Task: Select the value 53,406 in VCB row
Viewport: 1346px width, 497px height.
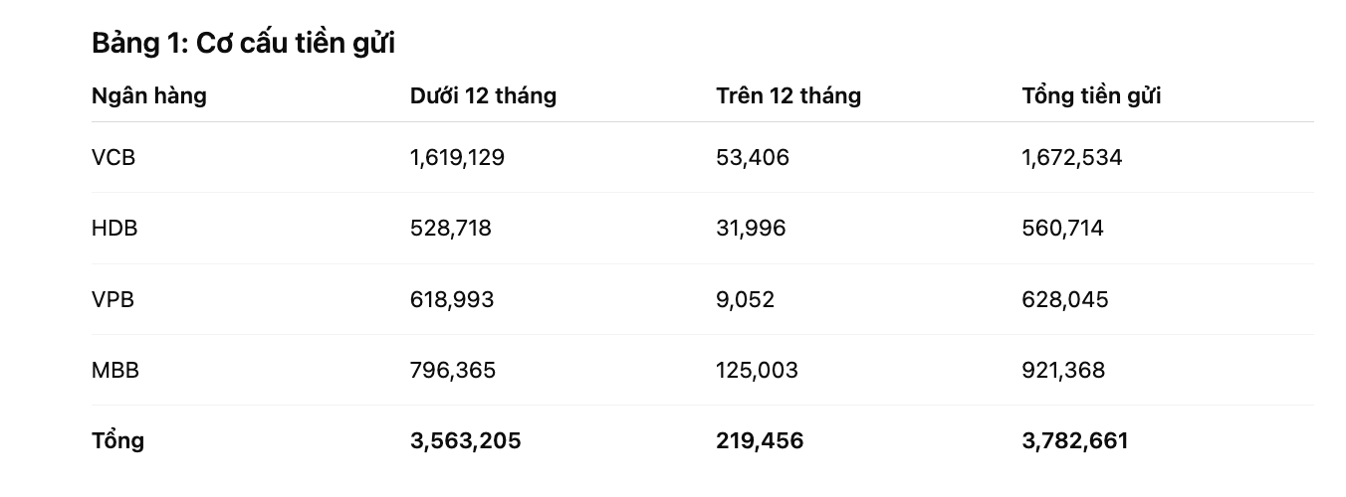Action: (753, 157)
